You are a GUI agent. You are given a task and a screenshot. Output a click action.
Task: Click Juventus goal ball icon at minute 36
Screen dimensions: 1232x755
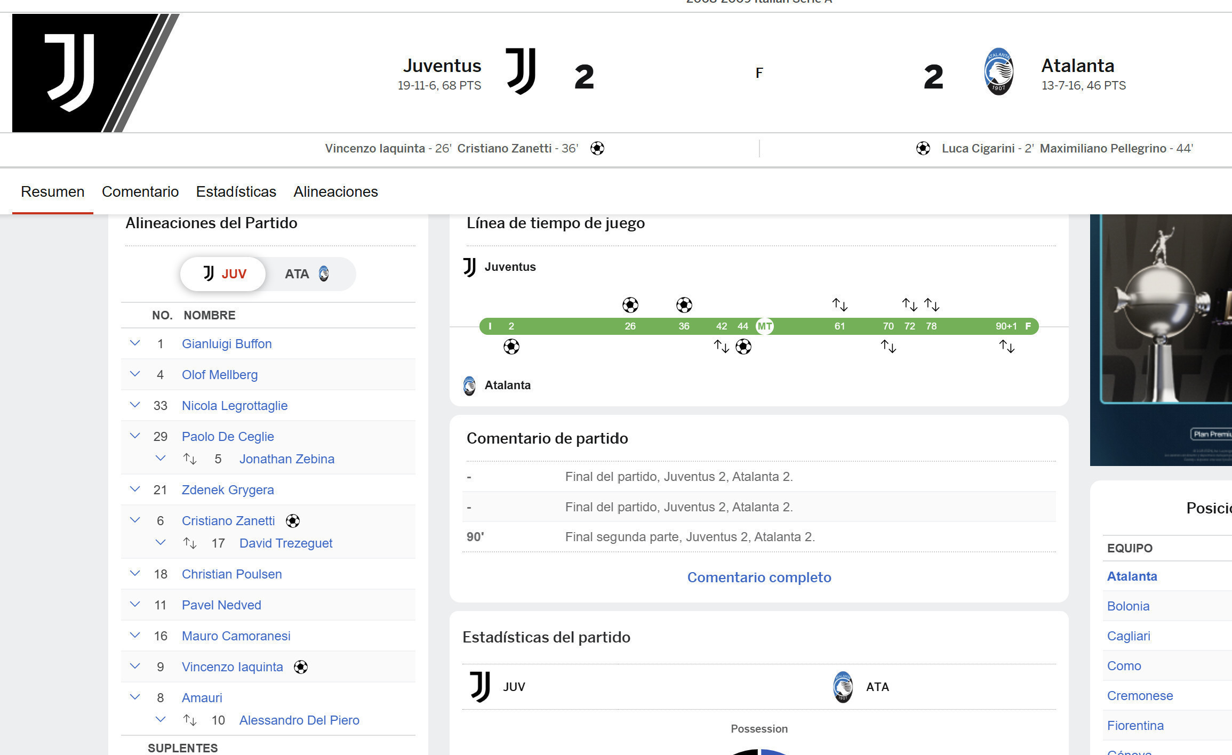point(684,305)
